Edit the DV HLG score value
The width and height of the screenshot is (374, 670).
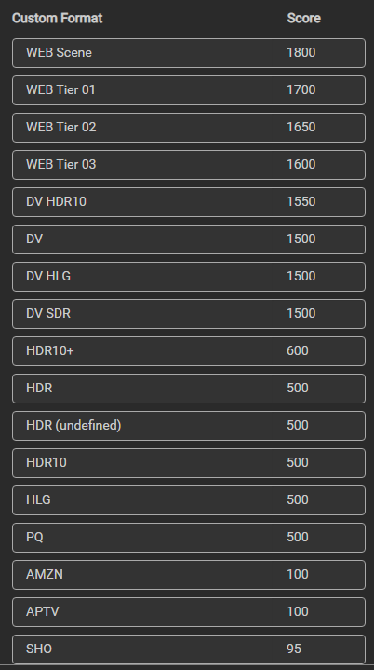[x=301, y=277]
